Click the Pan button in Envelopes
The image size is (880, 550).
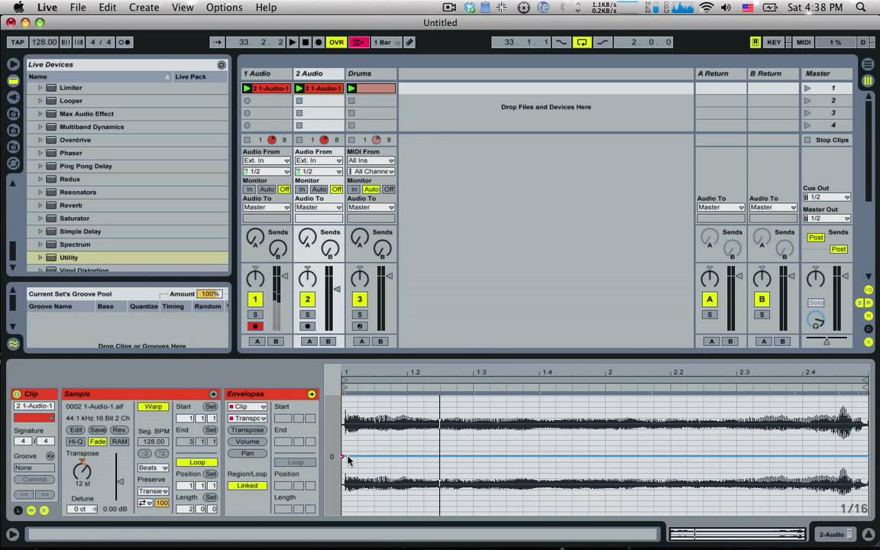pyautogui.click(x=247, y=454)
